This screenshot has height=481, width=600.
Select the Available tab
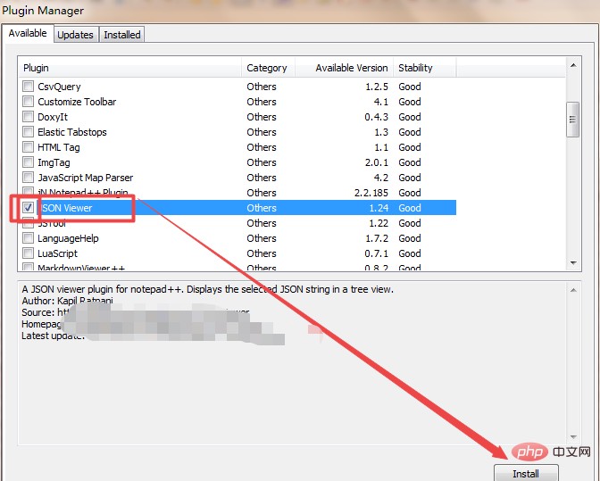[x=28, y=34]
